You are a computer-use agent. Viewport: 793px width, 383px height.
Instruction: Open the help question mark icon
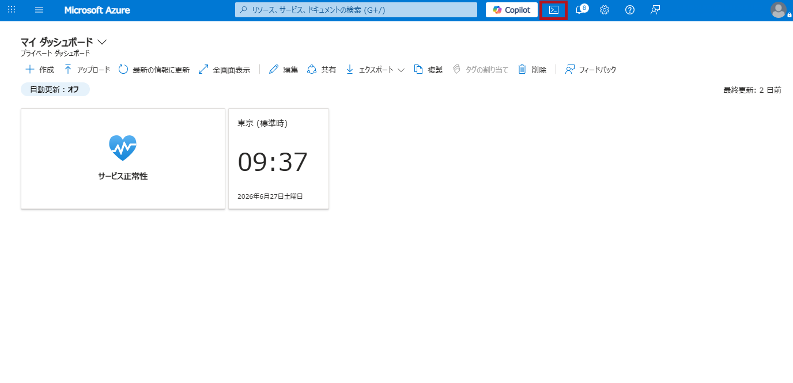[x=630, y=10]
